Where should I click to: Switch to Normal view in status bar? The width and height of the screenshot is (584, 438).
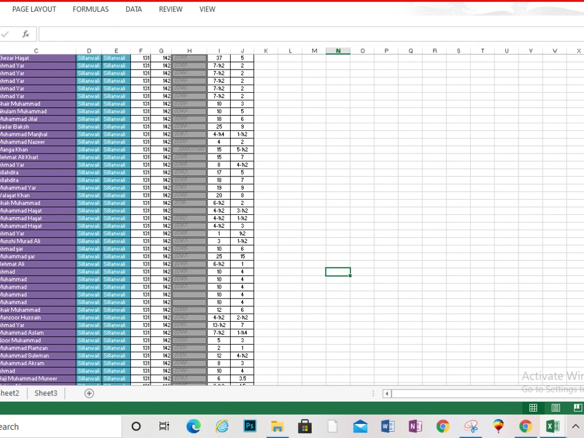(533, 408)
